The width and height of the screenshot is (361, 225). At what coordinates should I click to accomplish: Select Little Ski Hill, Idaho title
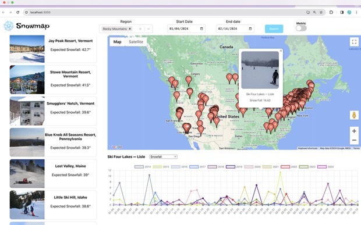pyautogui.click(x=70, y=198)
